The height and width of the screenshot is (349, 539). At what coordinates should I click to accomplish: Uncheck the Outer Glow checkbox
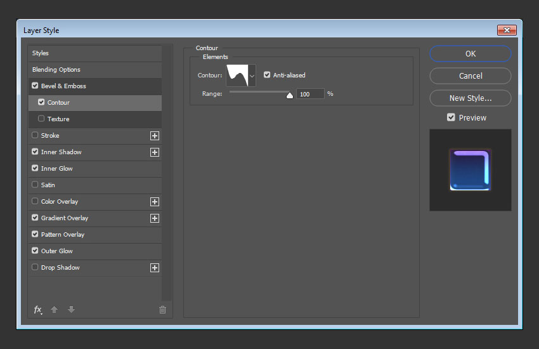[35, 251]
